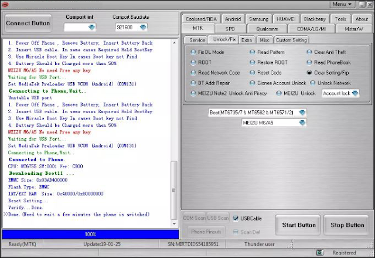Click 'Ready(MTK)' in status bar
The width and height of the screenshot is (375, 258).
[x=22, y=244]
